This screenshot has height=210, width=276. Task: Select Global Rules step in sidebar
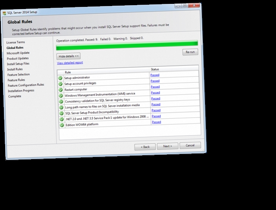(15, 48)
